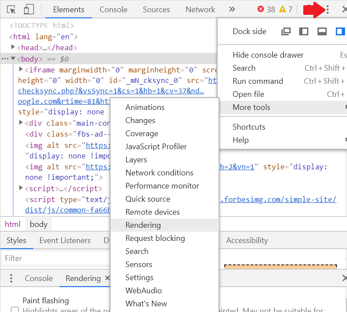Select the Rendering drawer tab
The width and height of the screenshot is (347, 312).
[x=83, y=278]
